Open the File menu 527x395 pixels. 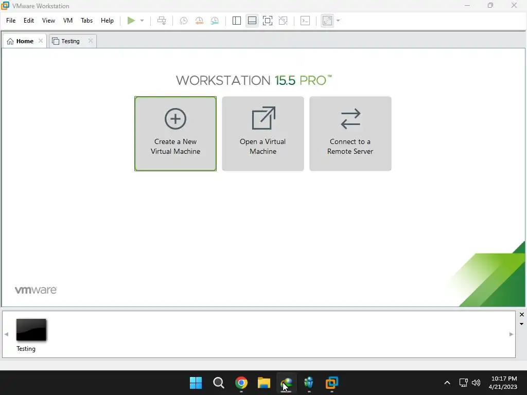[x=11, y=21]
